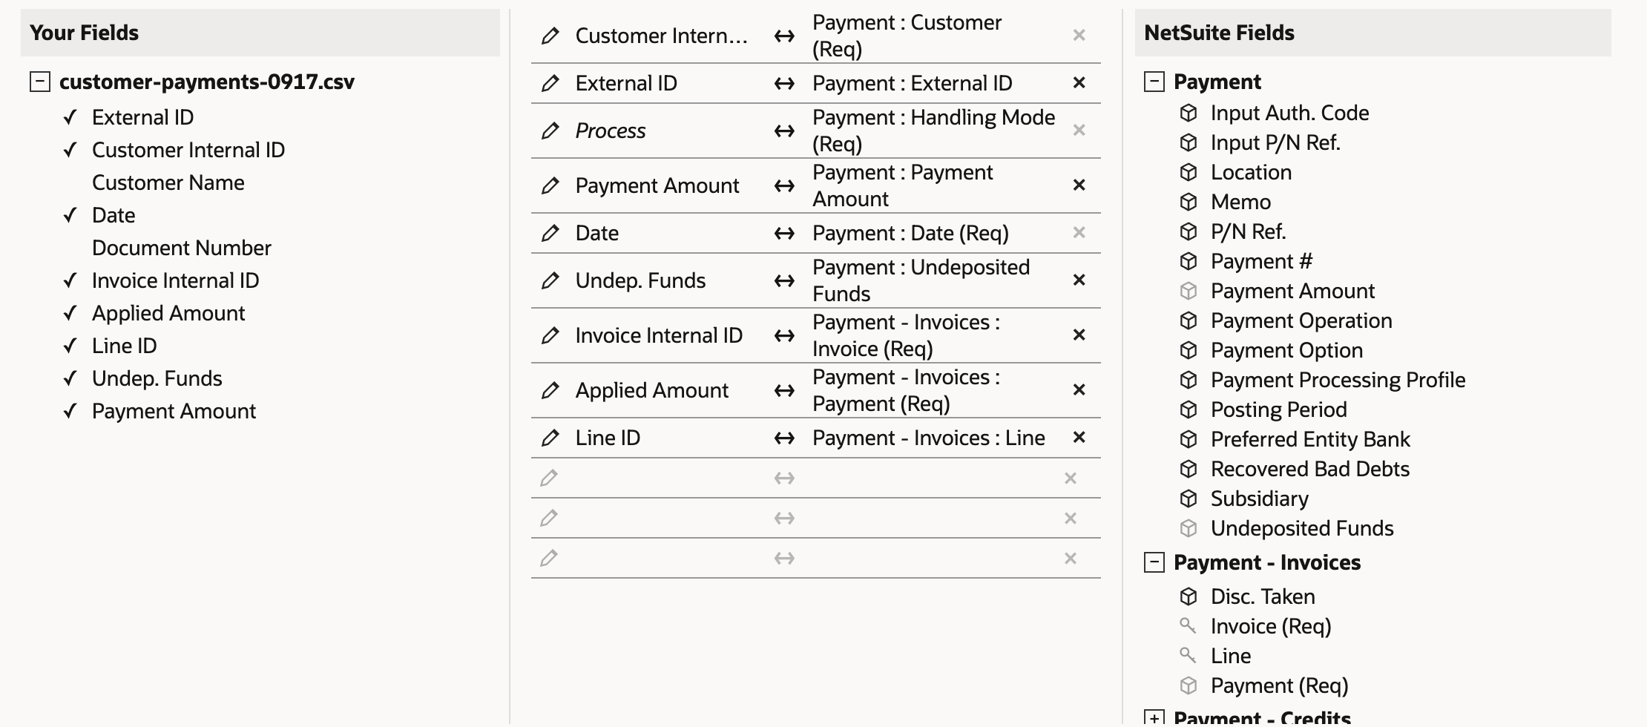Open pencil editor for Payment Amount mapping
The height and width of the screenshot is (727, 1647).
pyautogui.click(x=550, y=185)
